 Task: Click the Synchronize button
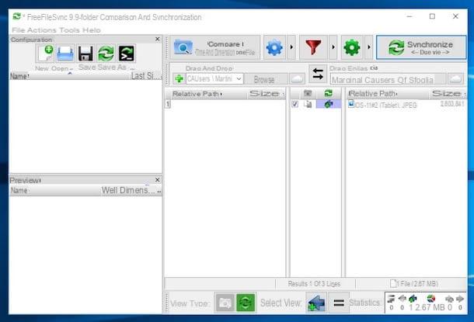click(421, 47)
